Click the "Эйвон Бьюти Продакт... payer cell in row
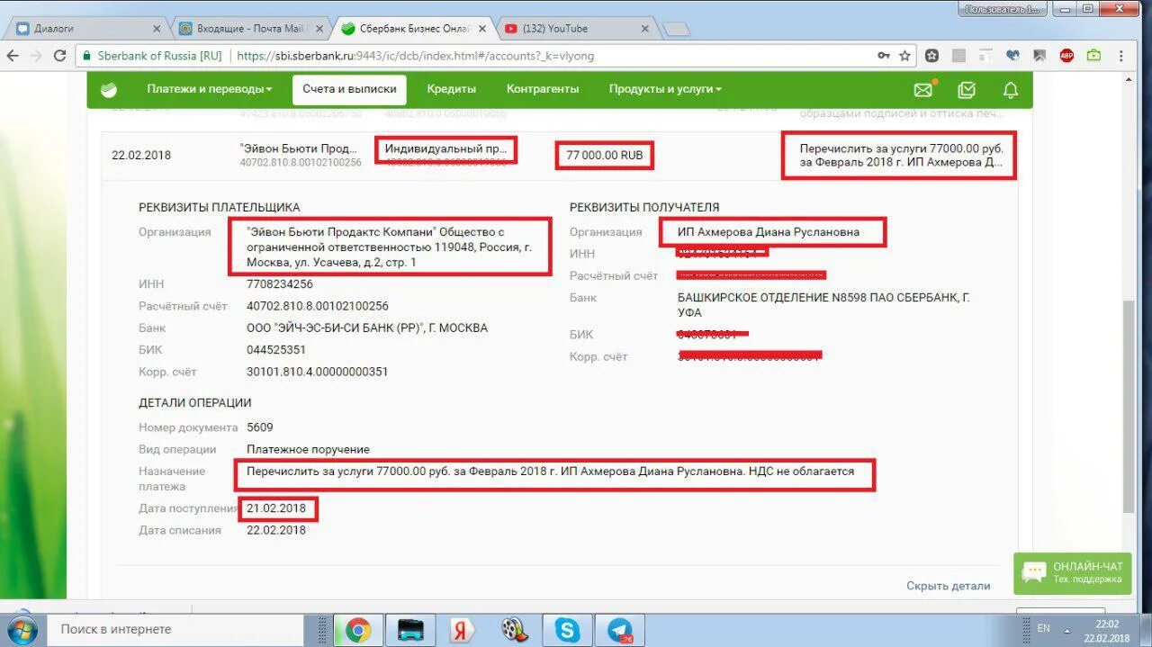This screenshot has width=1152, height=647. (301, 148)
